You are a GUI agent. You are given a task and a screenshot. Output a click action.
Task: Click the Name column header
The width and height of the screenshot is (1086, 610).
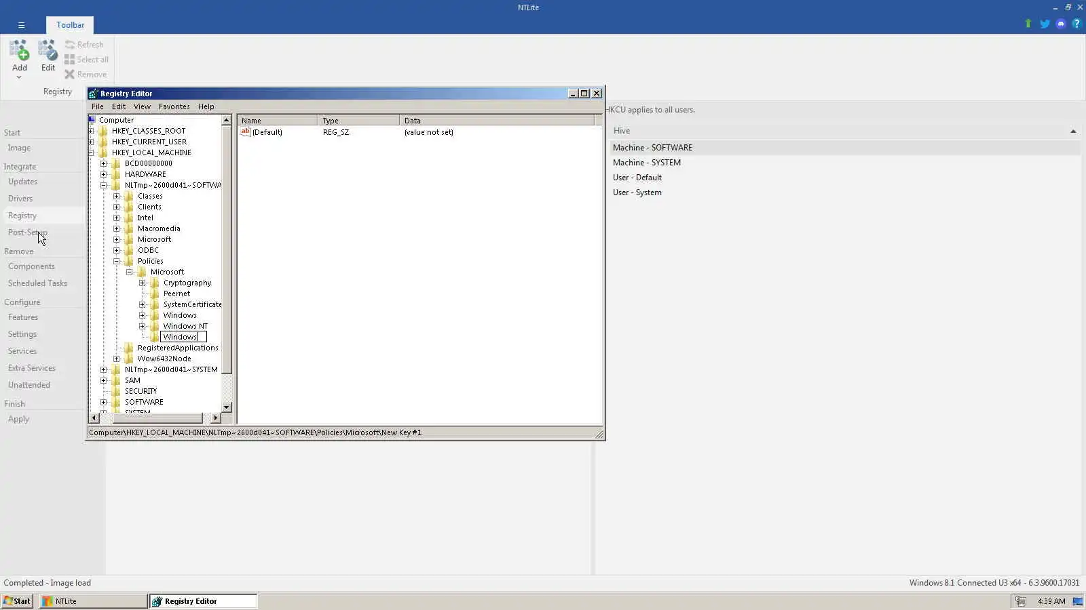tap(278, 121)
